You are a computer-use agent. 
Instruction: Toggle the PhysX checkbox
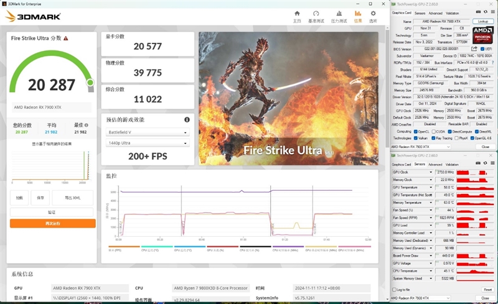pyautogui.click(x=456, y=138)
